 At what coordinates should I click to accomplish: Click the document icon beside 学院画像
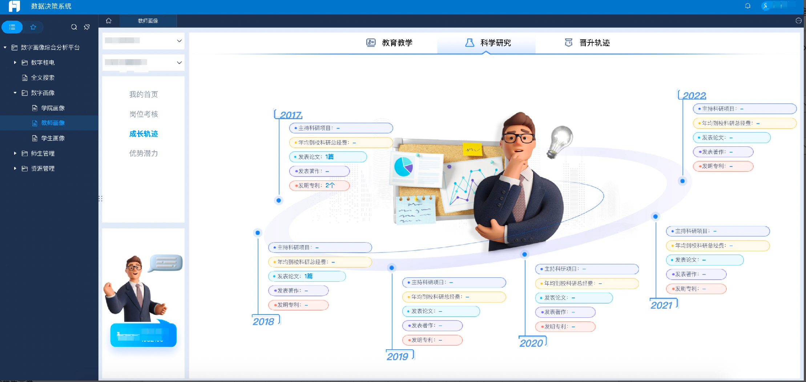tap(35, 108)
